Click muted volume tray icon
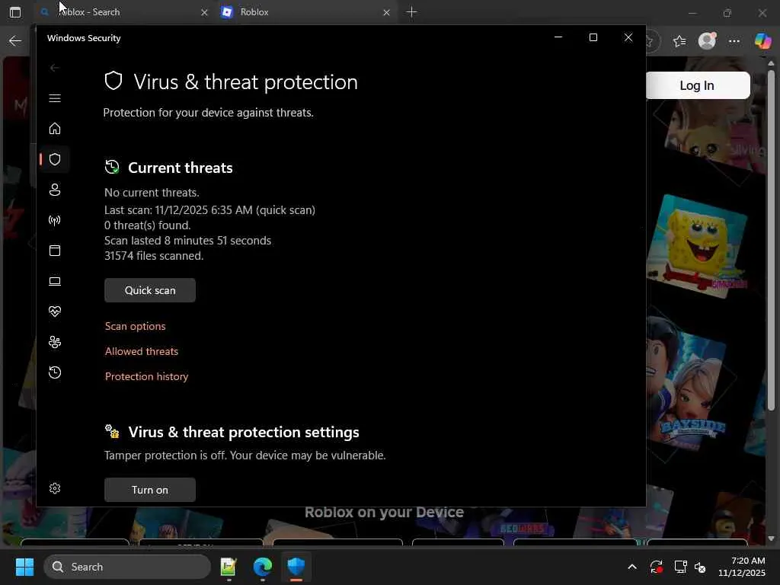This screenshot has width=780, height=585. click(700, 567)
